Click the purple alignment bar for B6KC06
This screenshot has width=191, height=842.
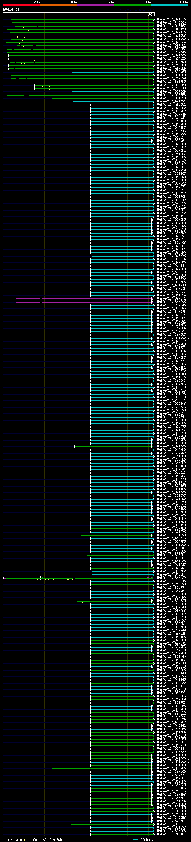84,302
